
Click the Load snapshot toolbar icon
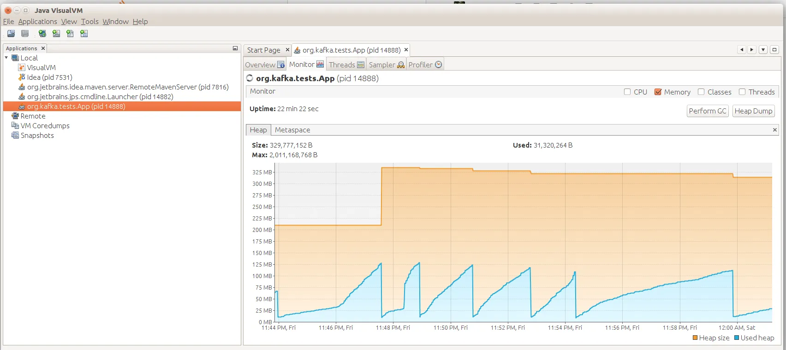[11, 34]
